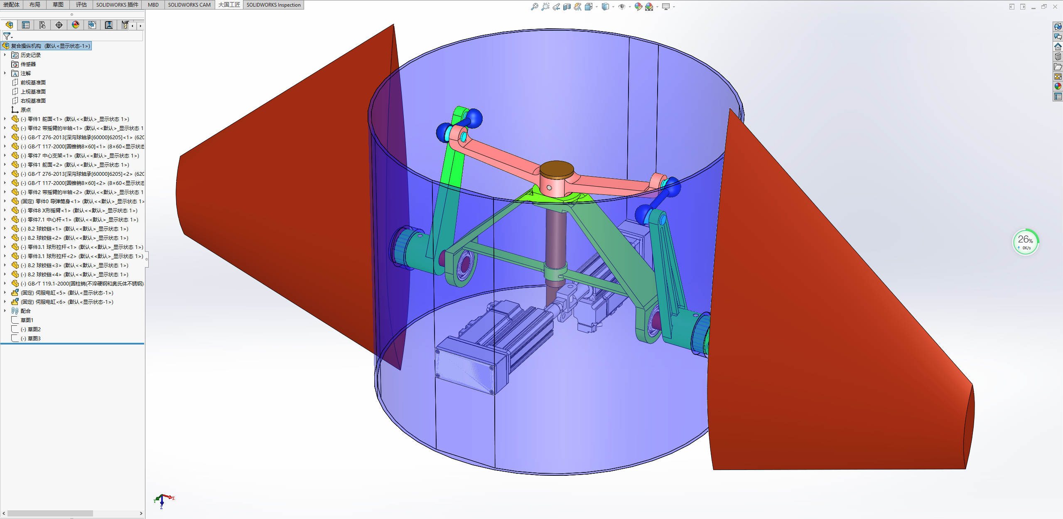Open the ConfigurationManager tab icon
1063x519 pixels.
click(x=42, y=25)
